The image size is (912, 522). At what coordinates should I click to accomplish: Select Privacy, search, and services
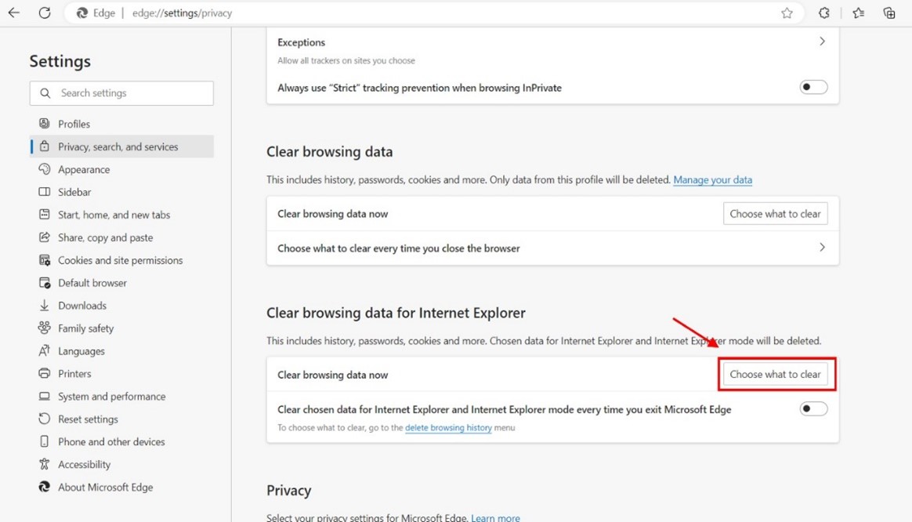point(118,147)
